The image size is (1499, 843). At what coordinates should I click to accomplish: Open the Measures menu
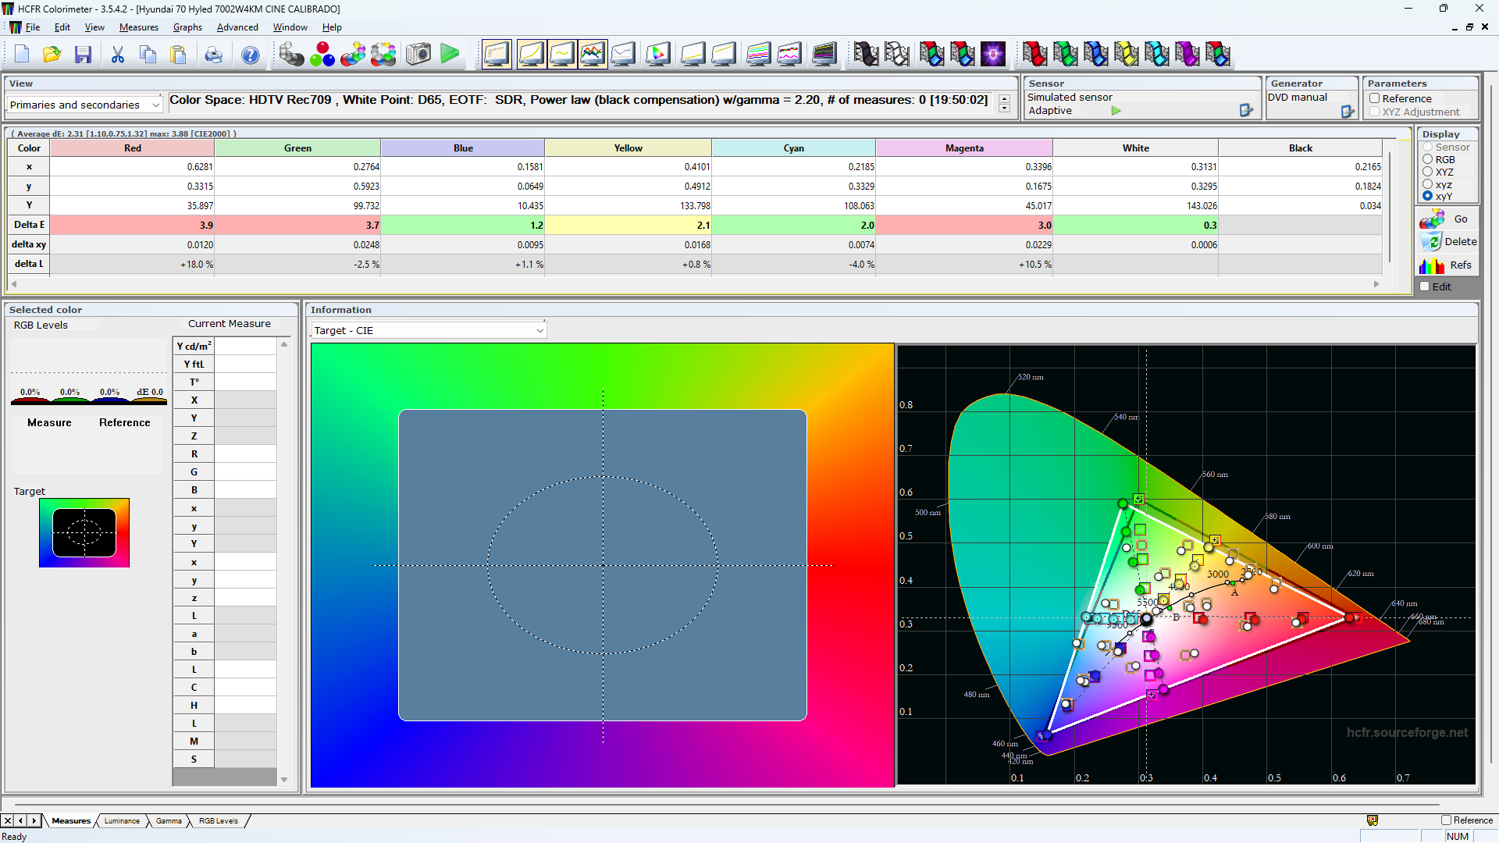click(138, 27)
